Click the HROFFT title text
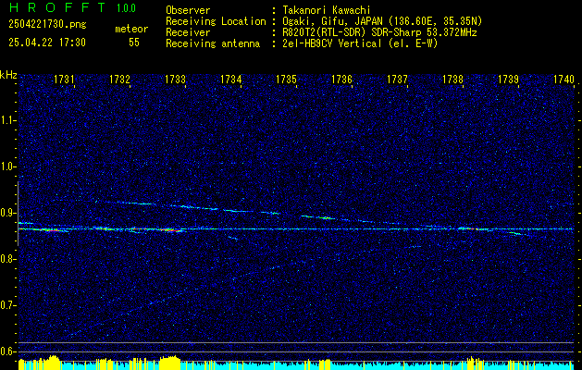582x370 pixels. [x=56, y=7]
